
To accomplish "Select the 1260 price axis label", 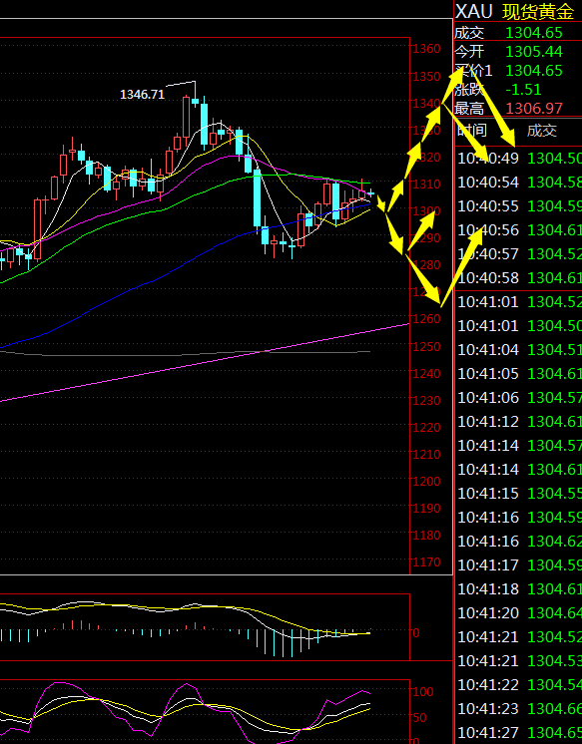I will tap(426, 319).
